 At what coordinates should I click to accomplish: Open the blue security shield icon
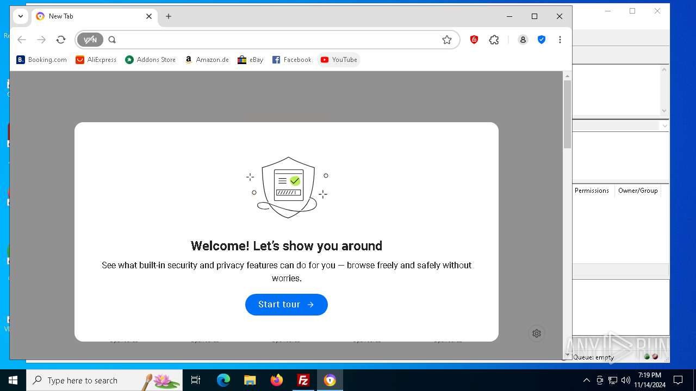click(542, 40)
